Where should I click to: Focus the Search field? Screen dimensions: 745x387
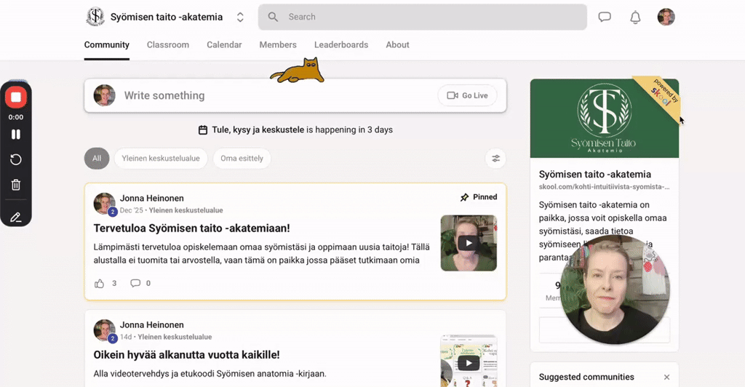tap(423, 17)
